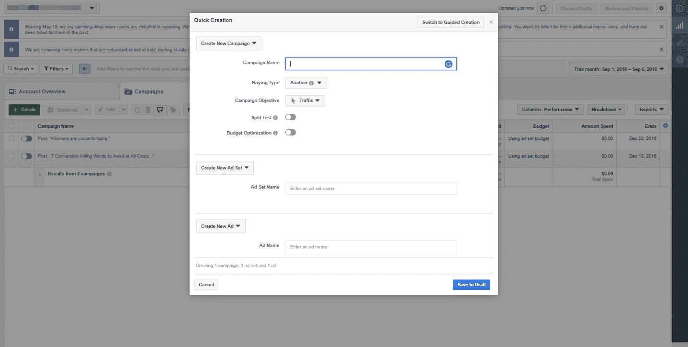The width and height of the screenshot is (688, 347).
Task: Click the info icon beside Budget Optimization
Action: [275, 133]
